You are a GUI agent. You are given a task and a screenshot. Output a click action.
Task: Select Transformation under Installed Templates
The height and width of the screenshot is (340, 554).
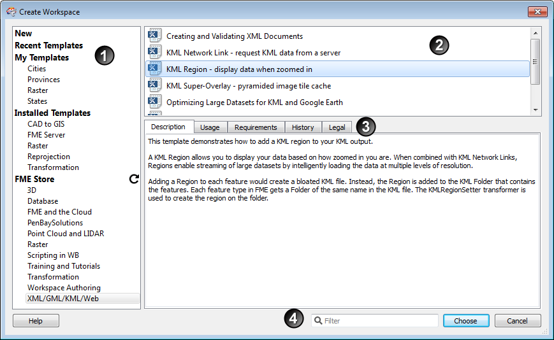point(54,167)
